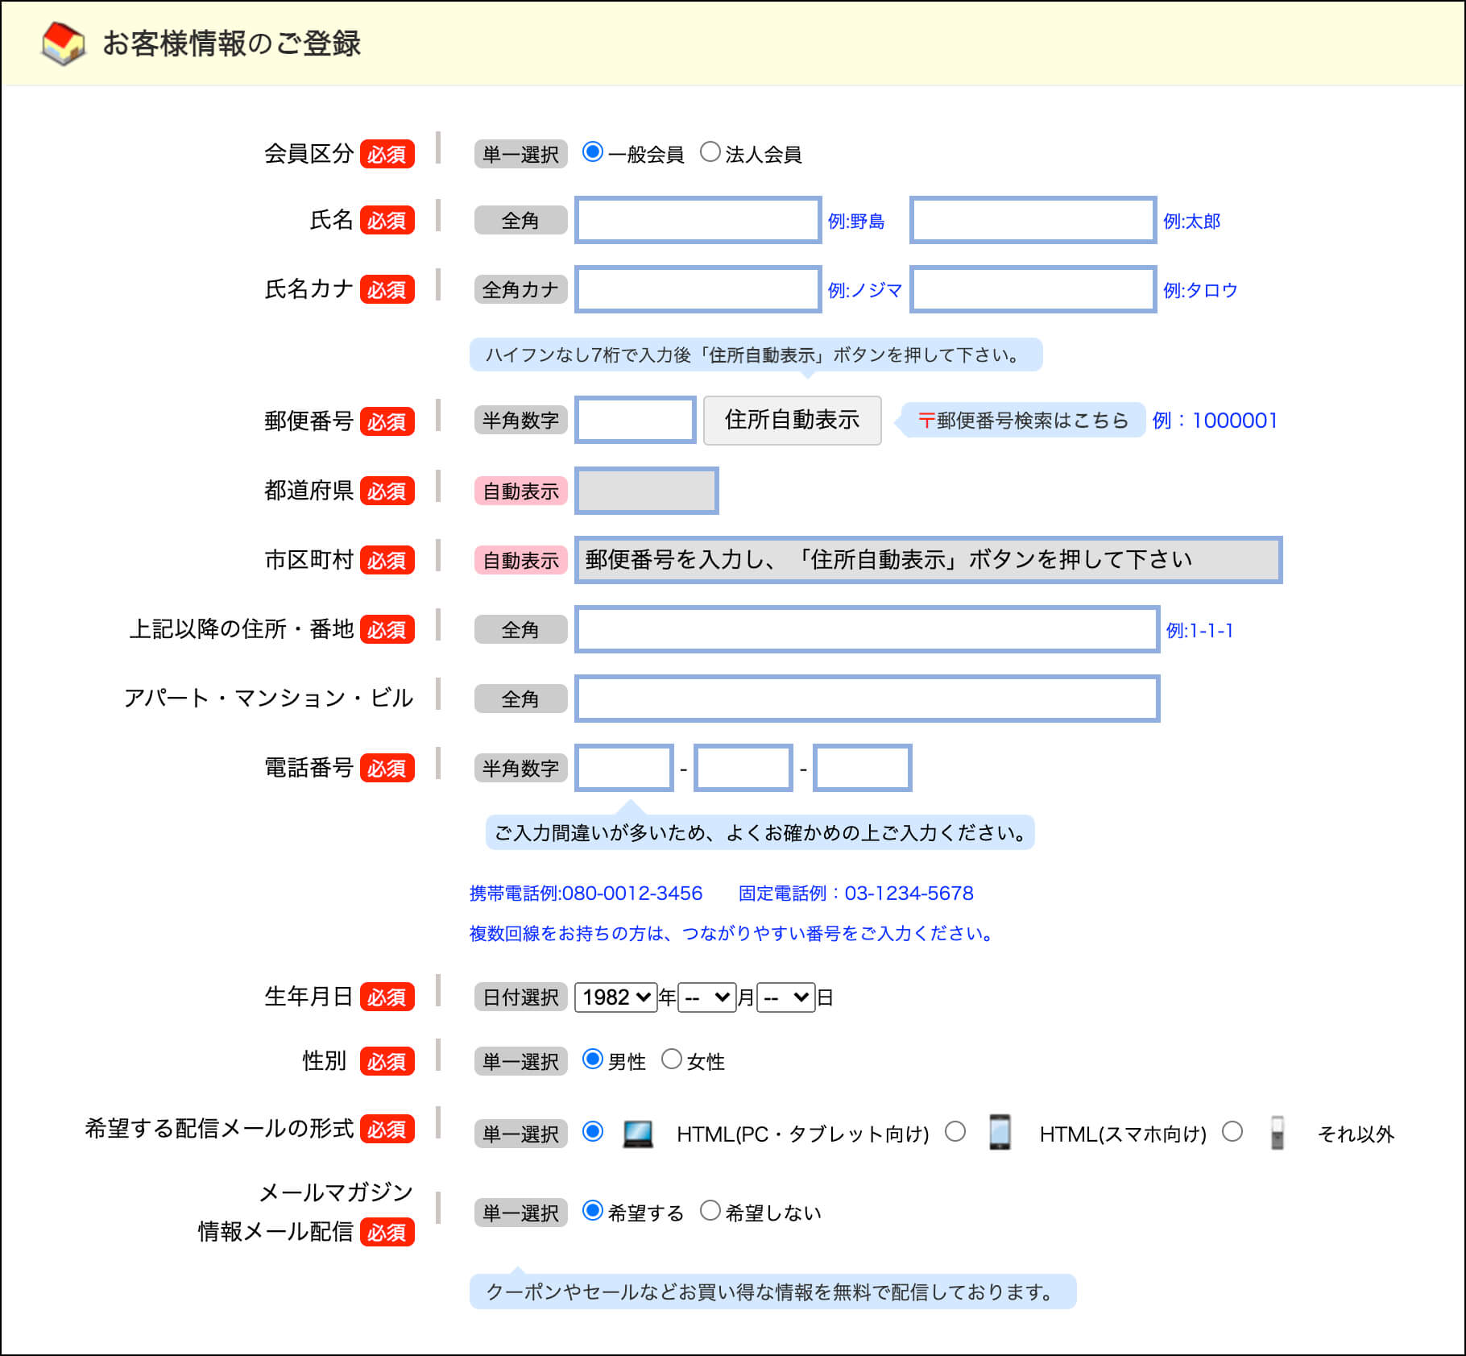
Task: Click the お客様情報のご登録 heading
Action: [232, 44]
